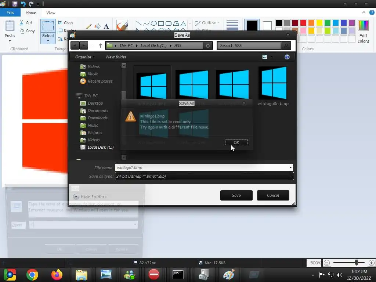Click the Back navigation arrow
The width and height of the screenshot is (376, 282).
click(75, 45)
